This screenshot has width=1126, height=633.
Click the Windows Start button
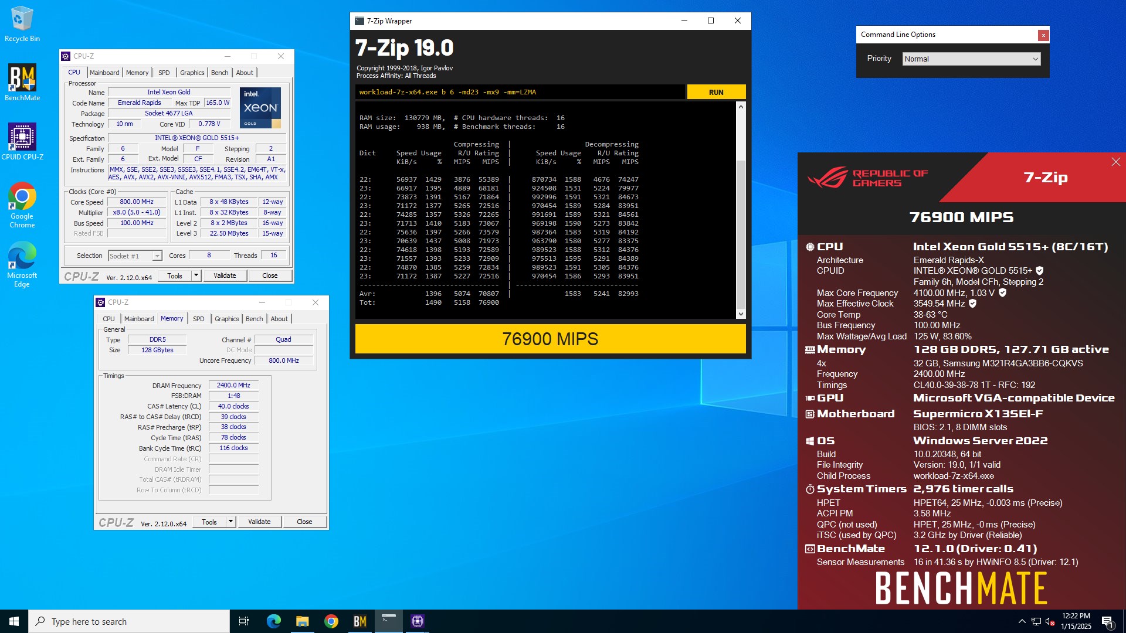click(x=14, y=621)
